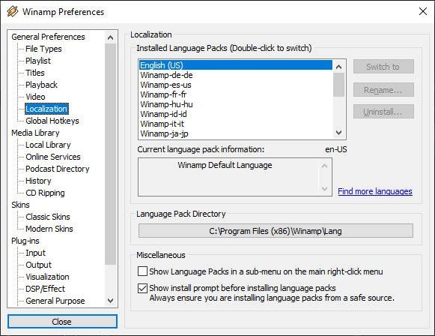Go to Playback preferences
Image resolution: width=435 pixels, height=336 pixels.
[41, 85]
